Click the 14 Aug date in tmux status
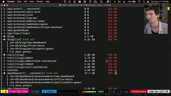 124,91
